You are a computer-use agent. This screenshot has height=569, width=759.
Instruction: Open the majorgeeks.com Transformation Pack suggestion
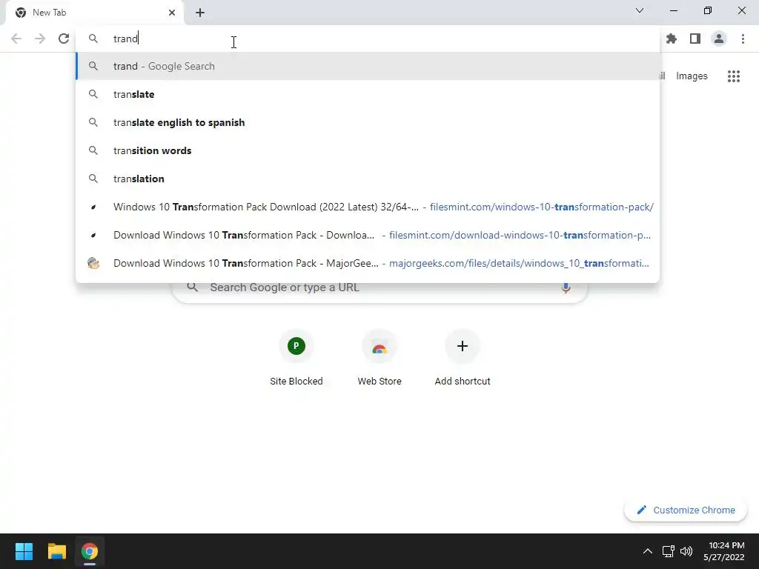[x=368, y=263]
